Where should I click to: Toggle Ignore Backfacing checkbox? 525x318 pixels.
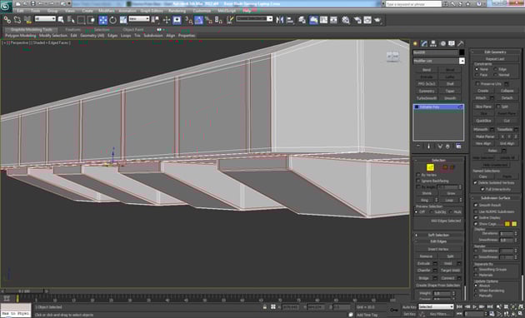(418, 181)
